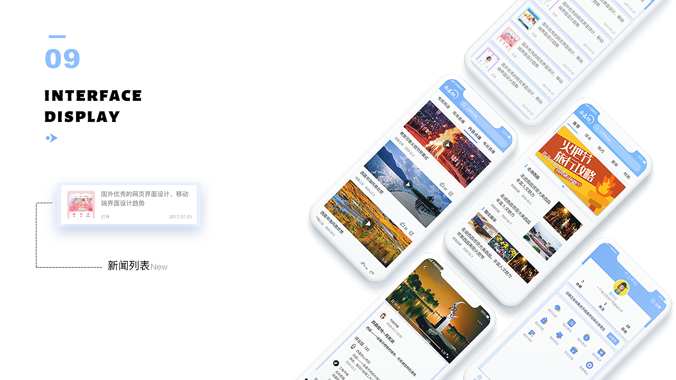Share the lake boardwalk scenery video
The width and height of the screenshot is (676, 380).
click(411, 233)
